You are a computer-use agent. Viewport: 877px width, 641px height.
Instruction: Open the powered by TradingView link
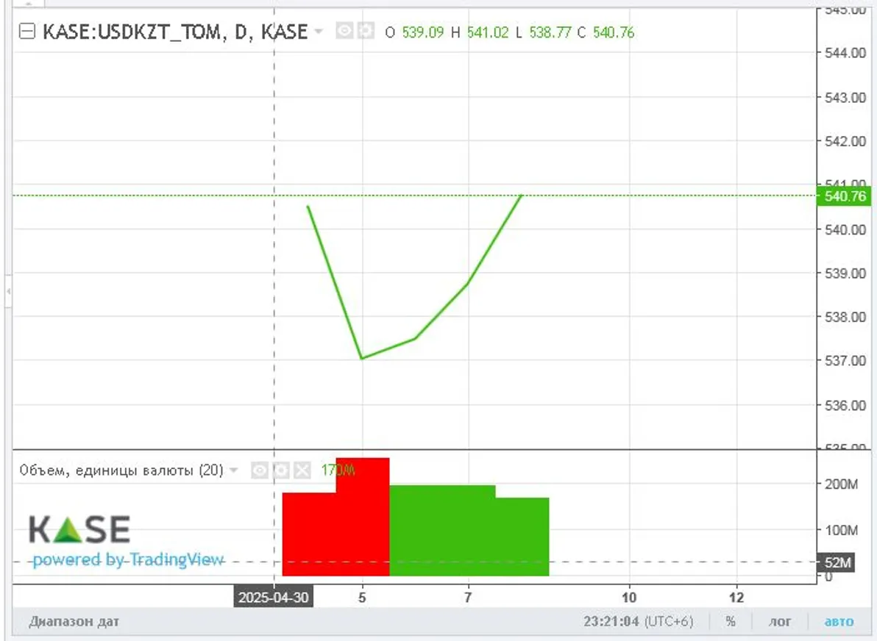pos(127,560)
